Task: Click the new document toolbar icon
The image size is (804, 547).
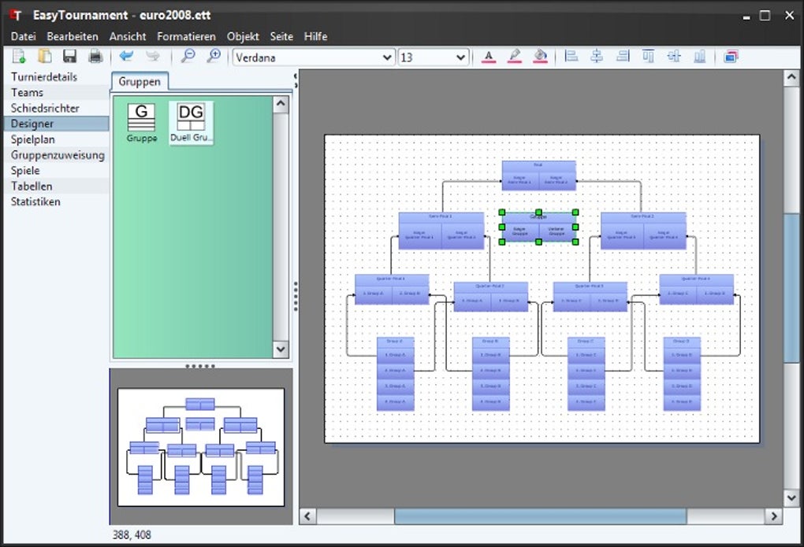Action: pyautogui.click(x=20, y=56)
